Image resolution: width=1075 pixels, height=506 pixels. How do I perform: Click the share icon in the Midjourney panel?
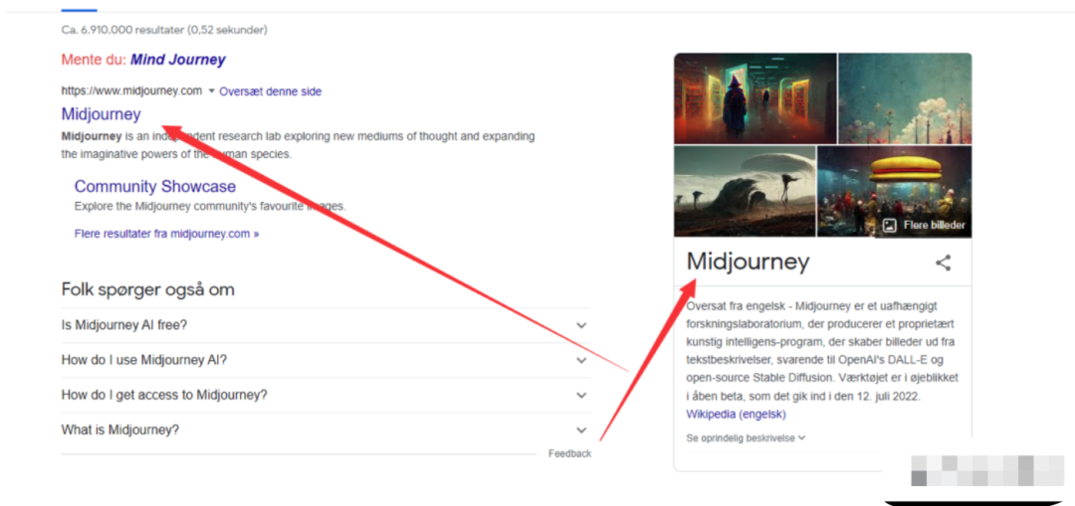[x=944, y=262]
